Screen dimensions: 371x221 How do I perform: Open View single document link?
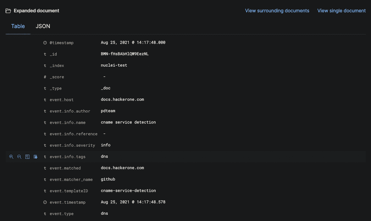[341, 11]
